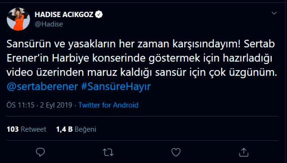
Task: View the list of 103 Retweet users
Action: [x=26, y=129]
